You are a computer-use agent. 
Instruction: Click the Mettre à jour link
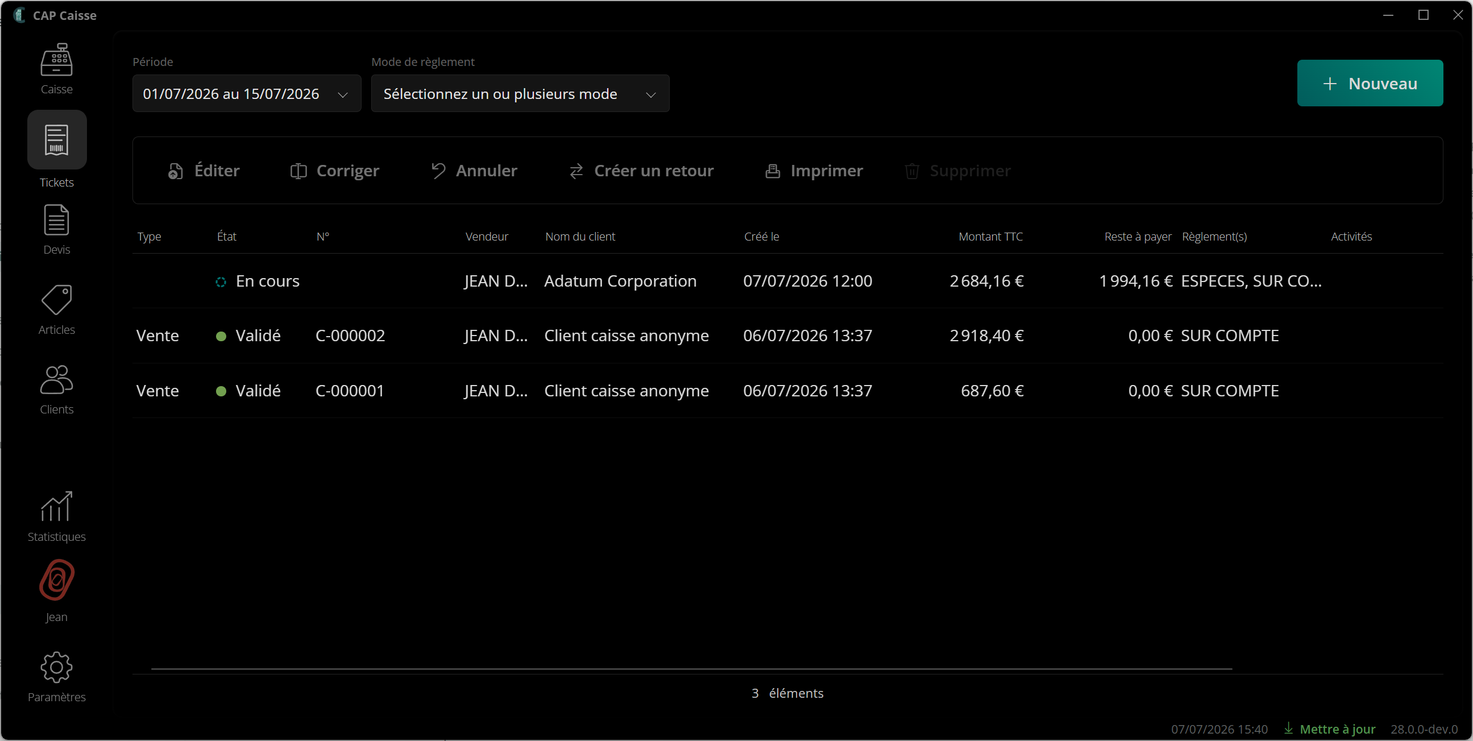(x=1330, y=729)
